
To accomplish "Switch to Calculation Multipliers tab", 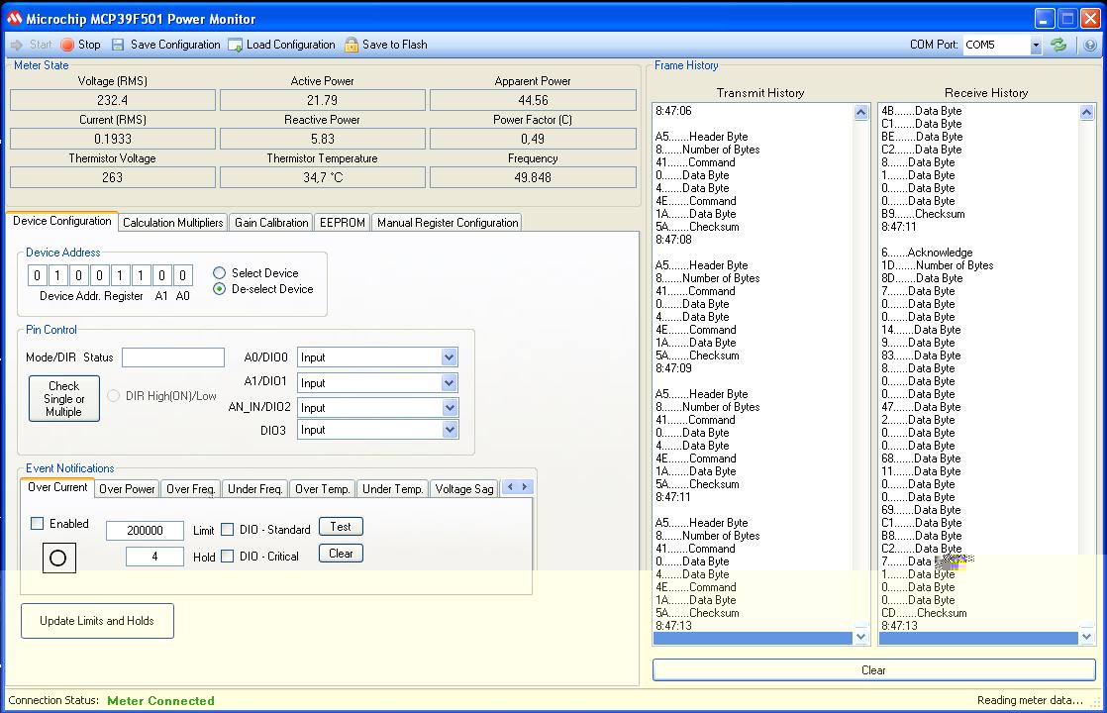I will pos(173,223).
